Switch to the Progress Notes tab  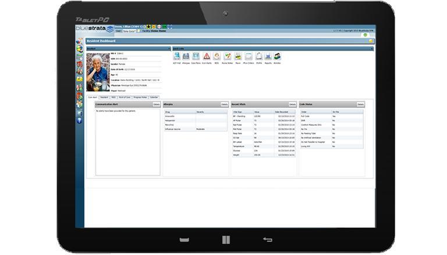coord(140,98)
